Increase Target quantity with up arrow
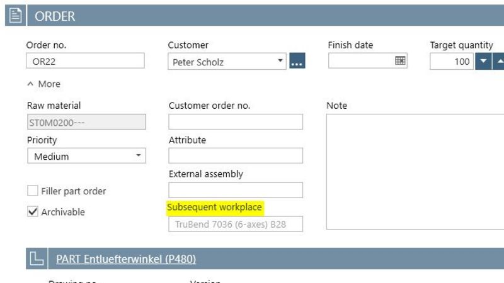The width and height of the screenshot is (504, 283). pos(499,61)
